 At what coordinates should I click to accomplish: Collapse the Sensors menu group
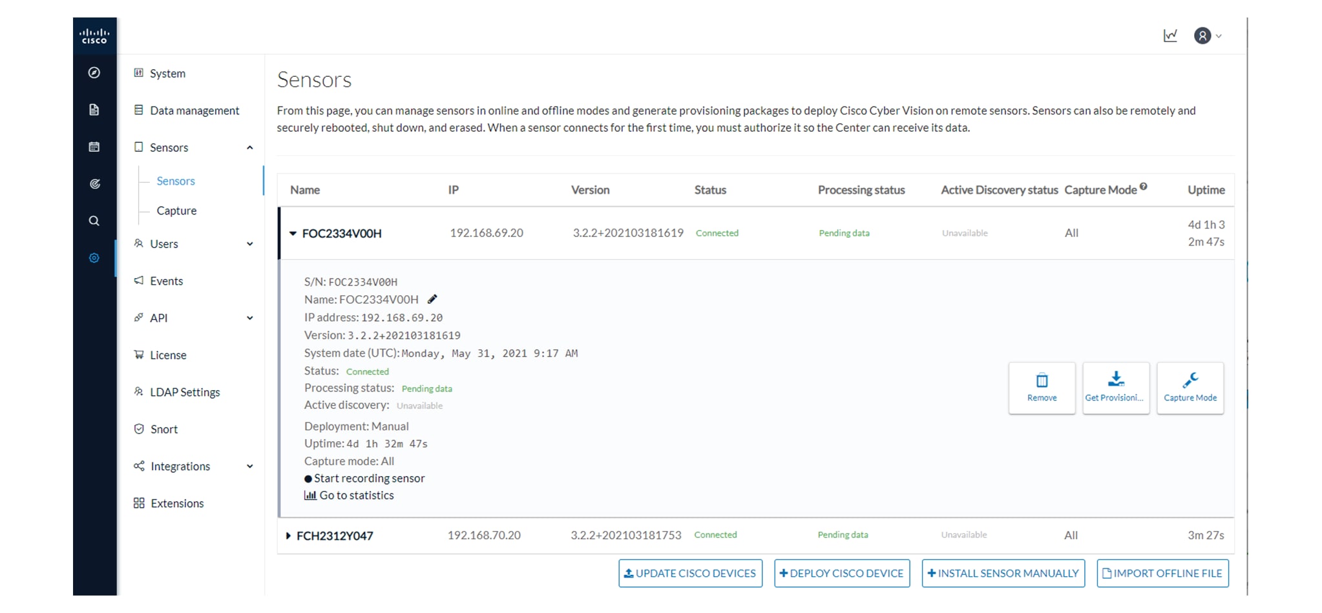[249, 147]
